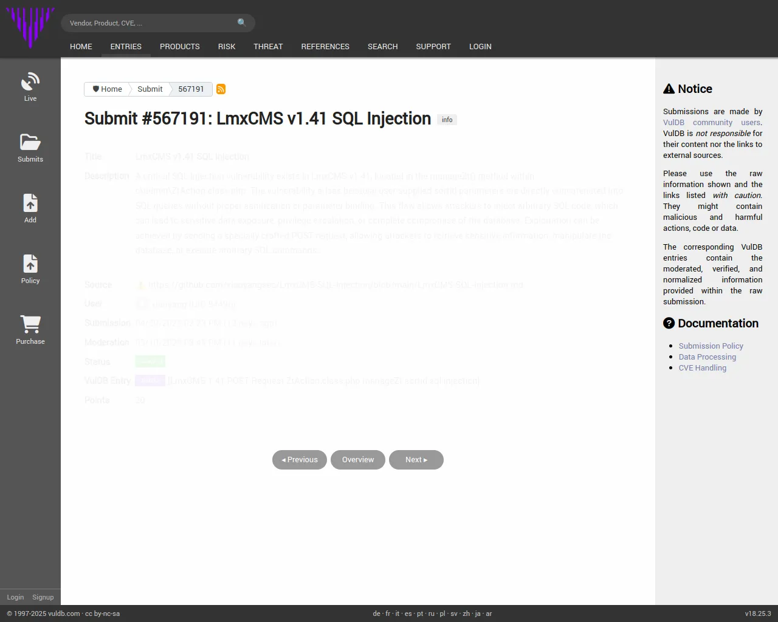Image resolution: width=778 pixels, height=622 pixels.
Task: Switch language to zh
Action: 466,613
